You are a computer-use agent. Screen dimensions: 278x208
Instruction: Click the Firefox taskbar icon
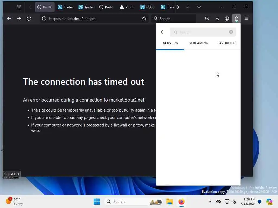[x=181, y=201]
